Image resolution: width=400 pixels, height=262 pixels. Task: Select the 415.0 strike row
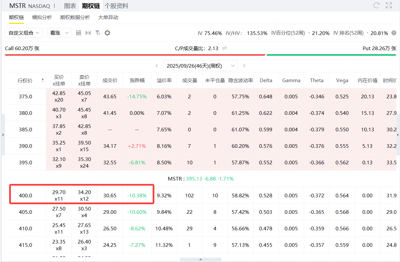[200, 245]
